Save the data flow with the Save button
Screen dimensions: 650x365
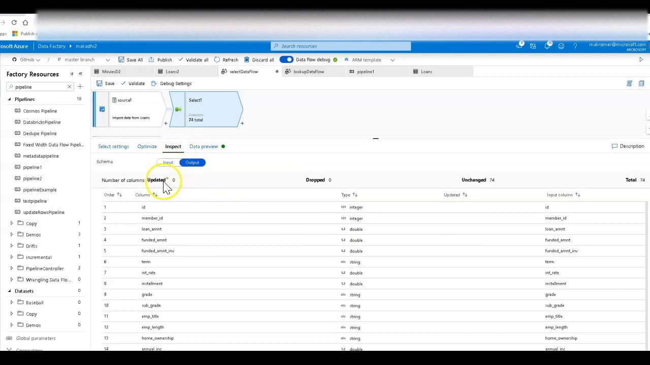click(106, 84)
